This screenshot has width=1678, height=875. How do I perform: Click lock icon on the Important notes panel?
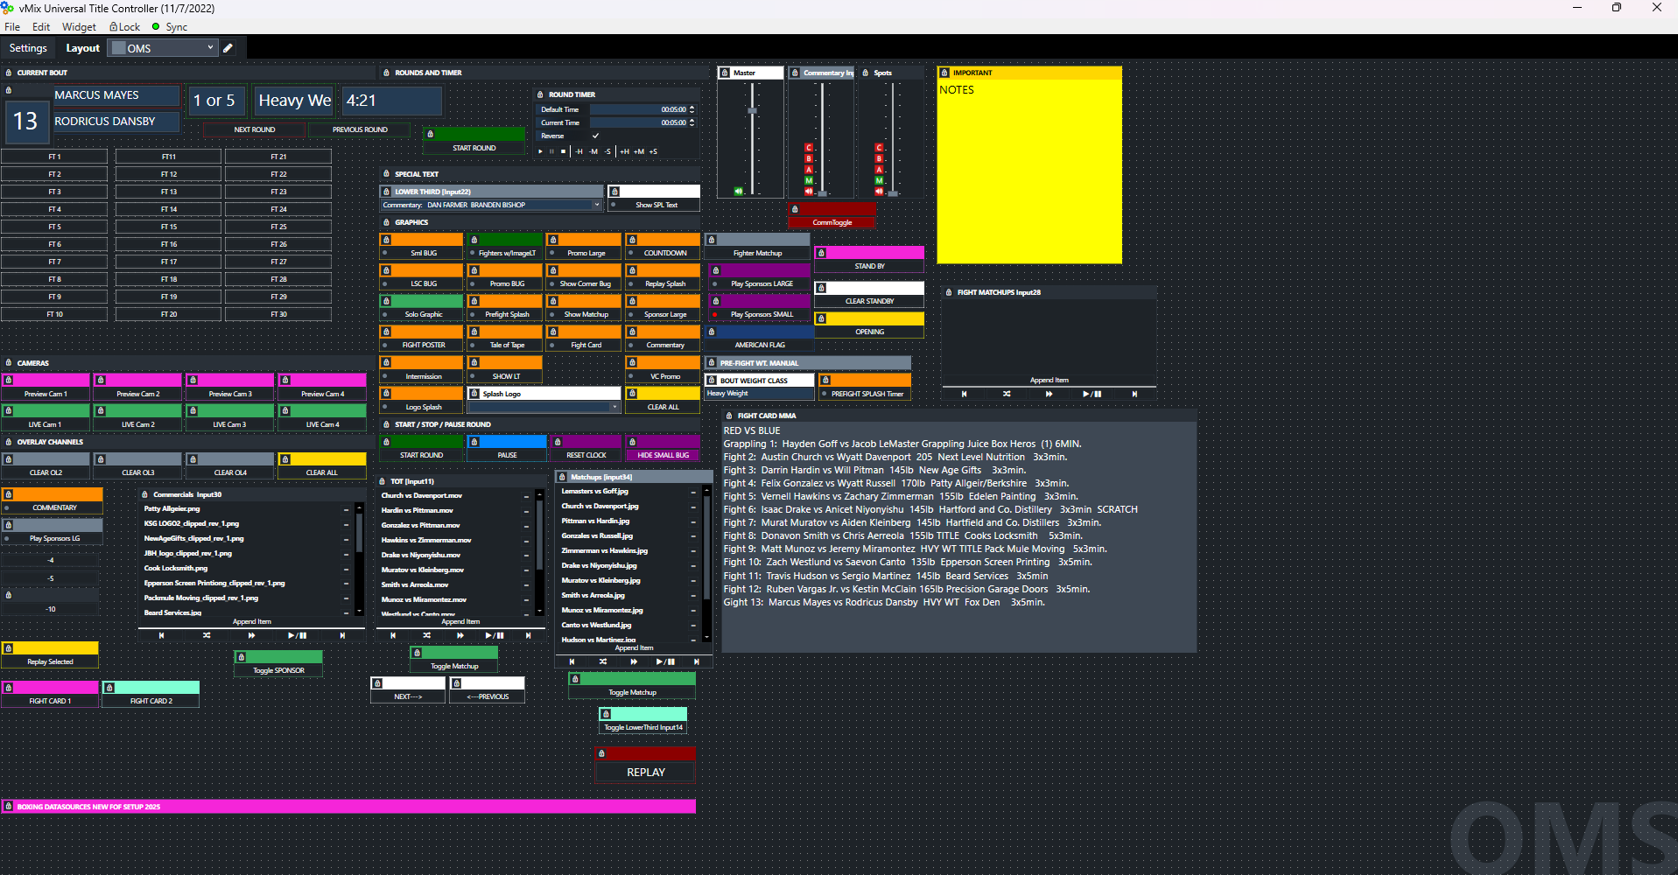click(944, 73)
